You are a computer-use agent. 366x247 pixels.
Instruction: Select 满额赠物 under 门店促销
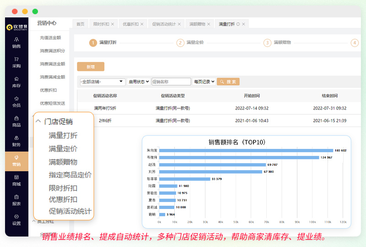click(x=63, y=162)
